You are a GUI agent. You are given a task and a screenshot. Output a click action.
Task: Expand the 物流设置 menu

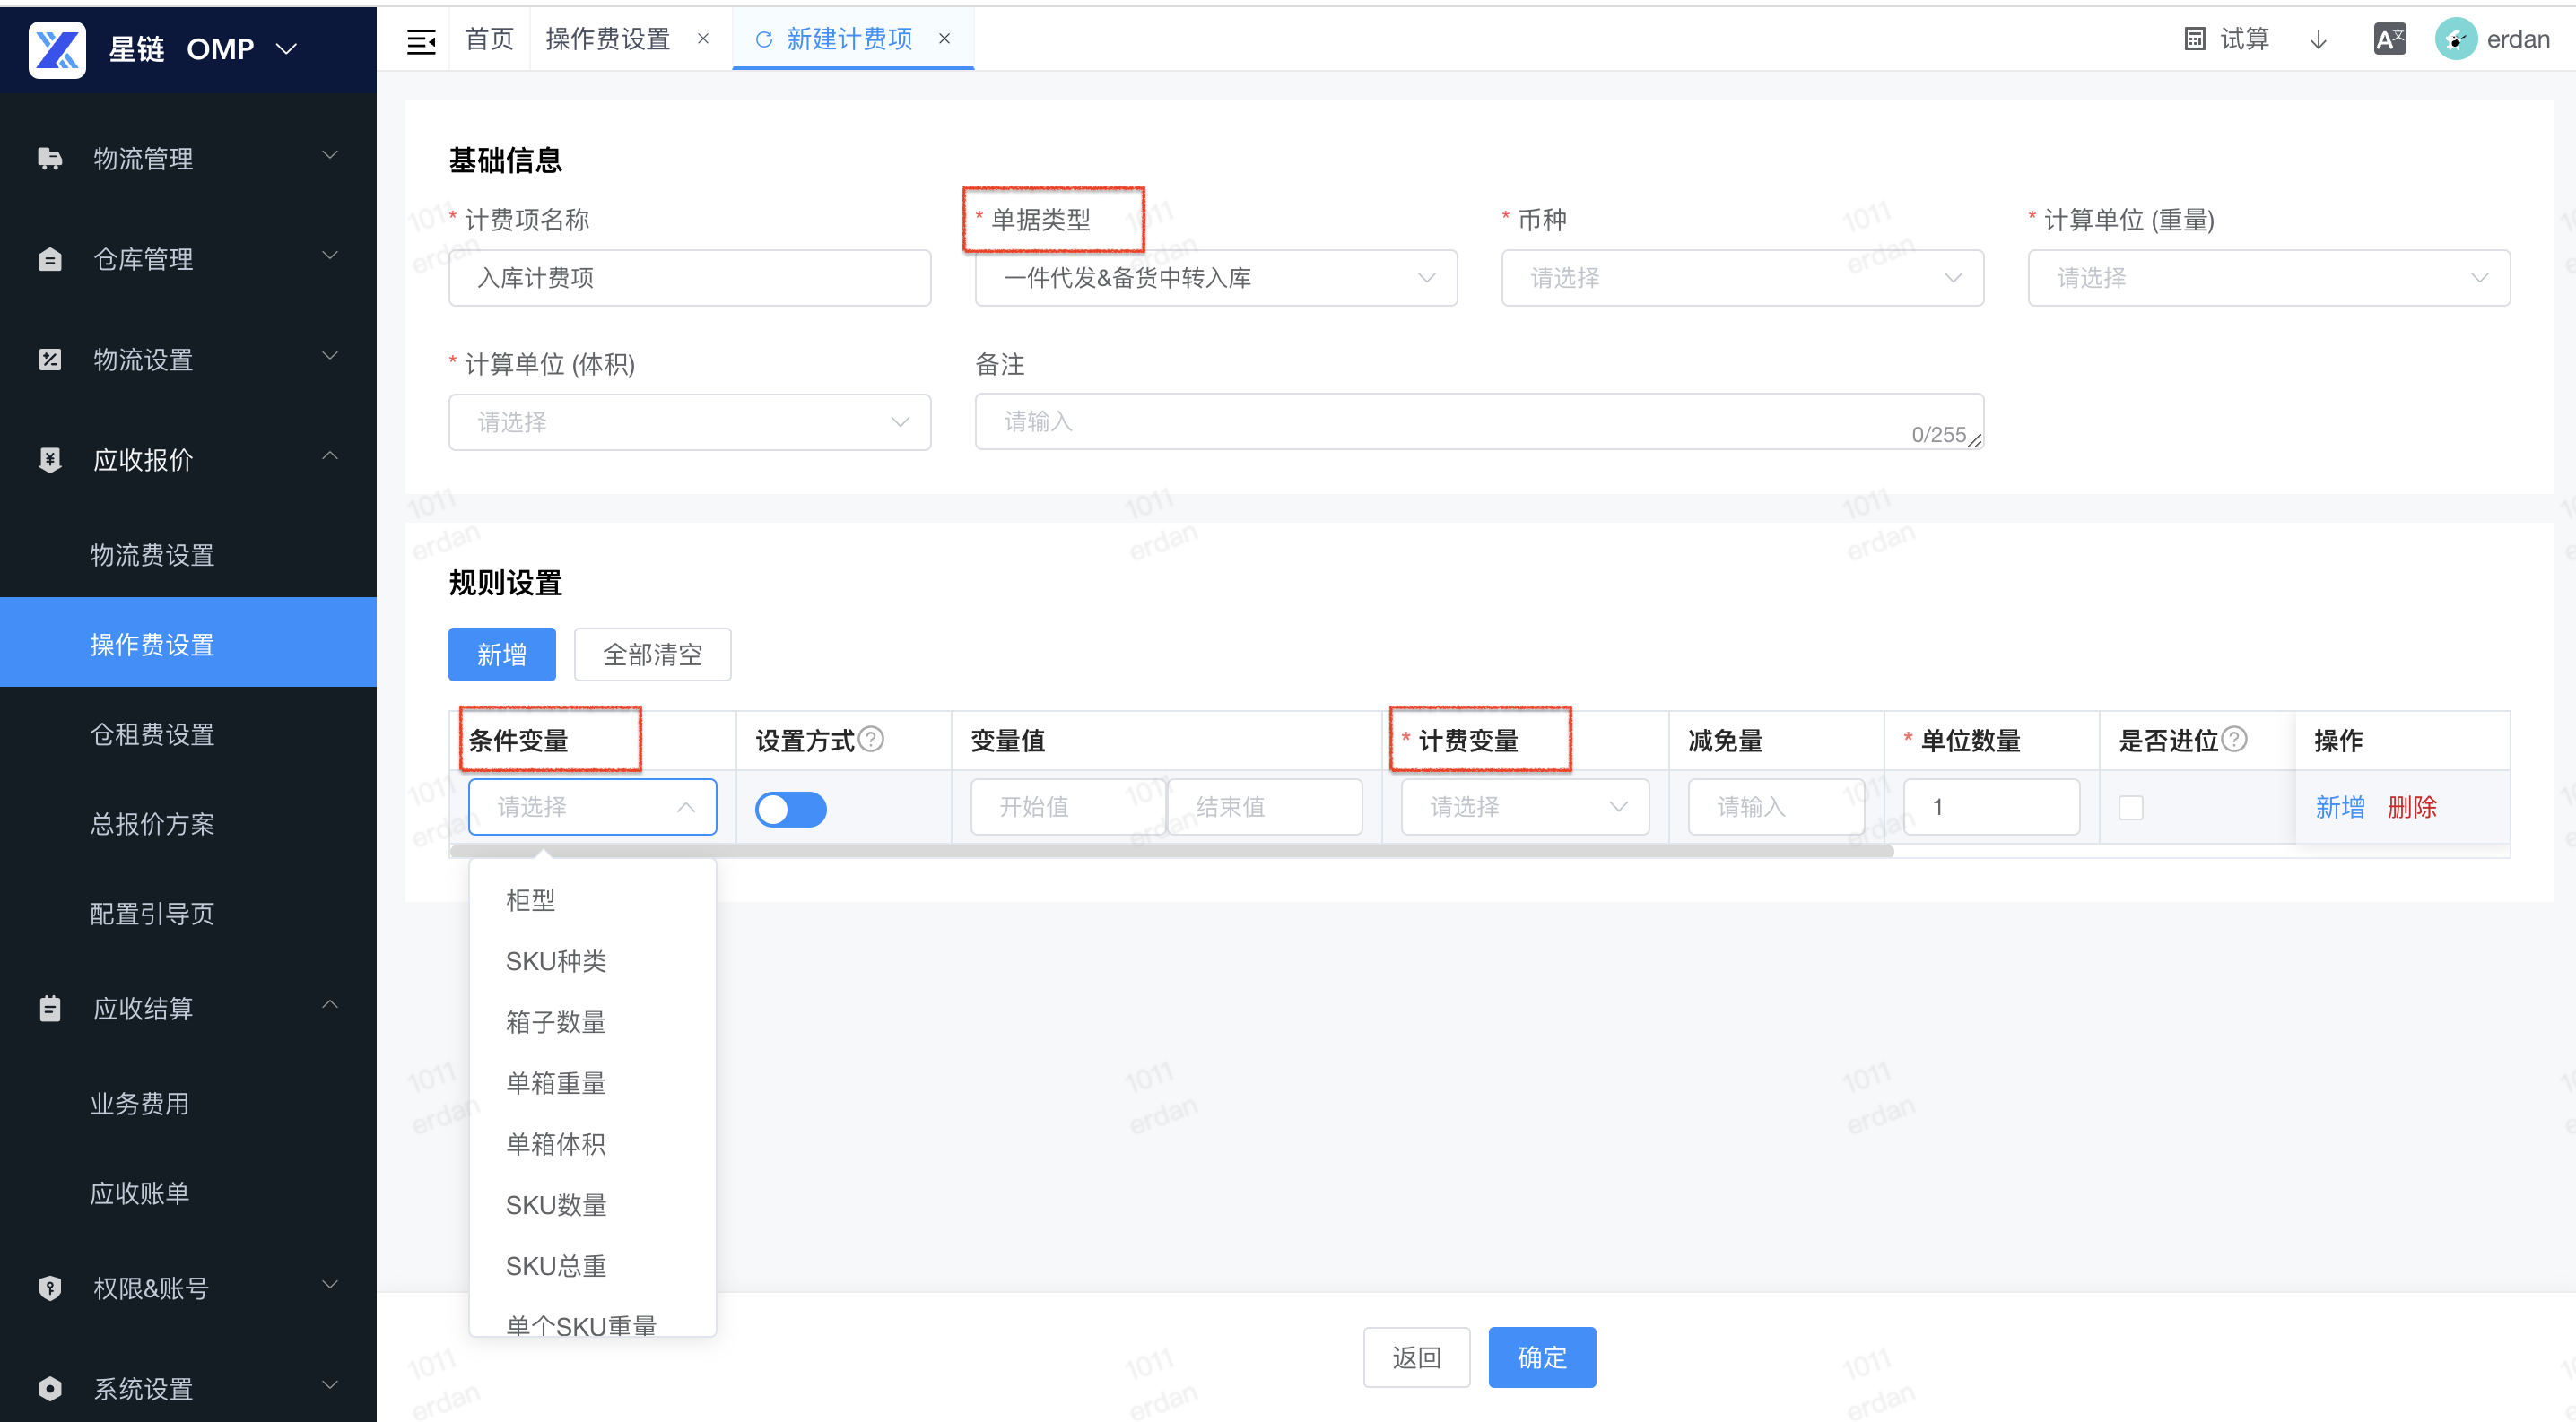[x=329, y=356]
